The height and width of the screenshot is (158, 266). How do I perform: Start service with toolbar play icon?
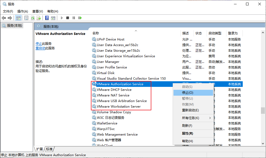click(62, 18)
